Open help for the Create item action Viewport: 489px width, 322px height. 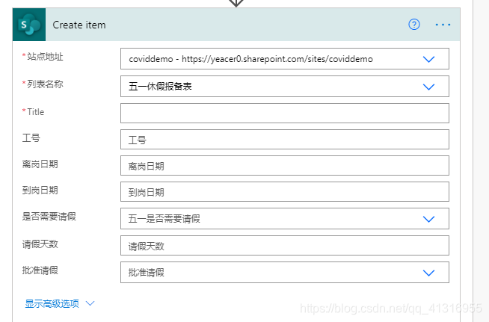tap(414, 25)
